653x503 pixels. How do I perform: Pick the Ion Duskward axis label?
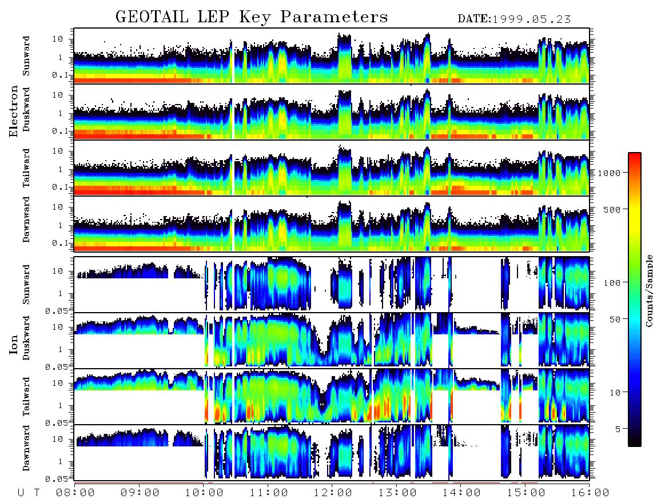[x=26, y=338]
